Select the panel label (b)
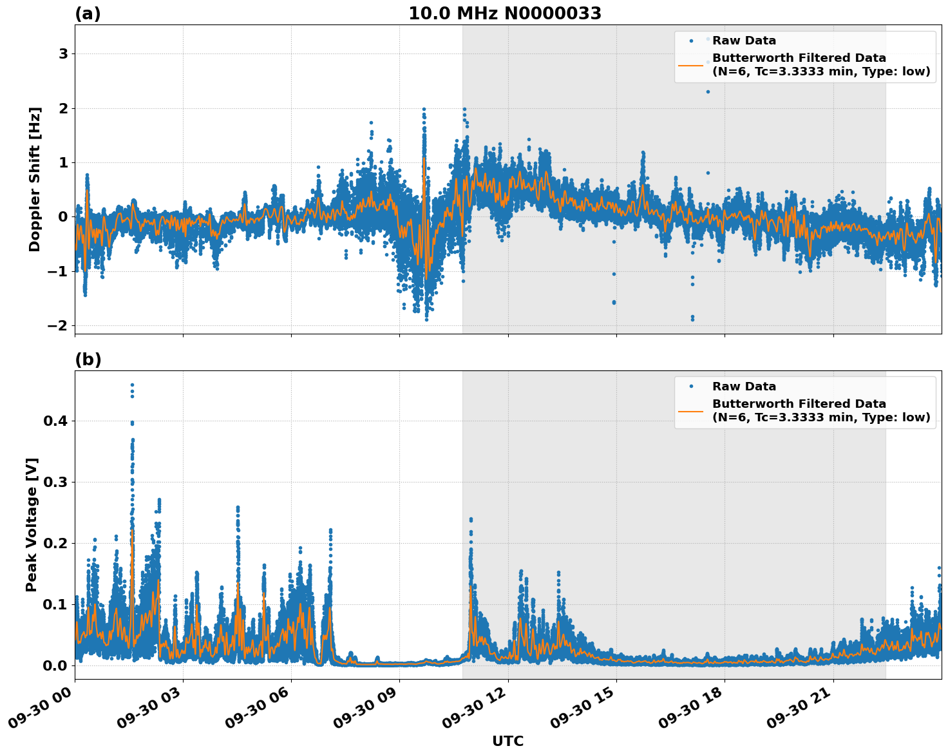Viewport: 948px width, 755px height. click(x=88, y=359)
